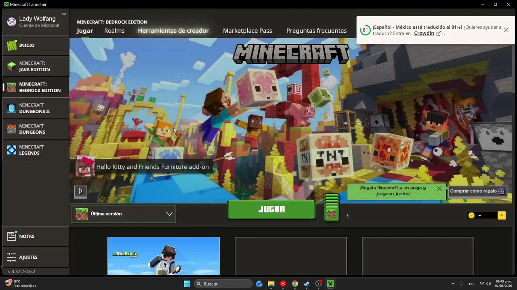
Task: Click the Minecoin balance icon
Action: (x=471, y=215)
